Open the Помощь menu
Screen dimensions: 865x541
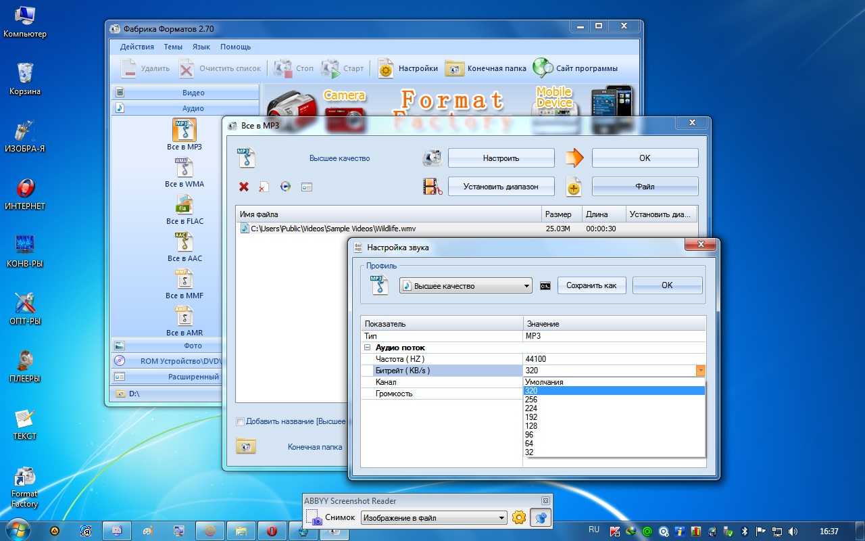point(236,47)
